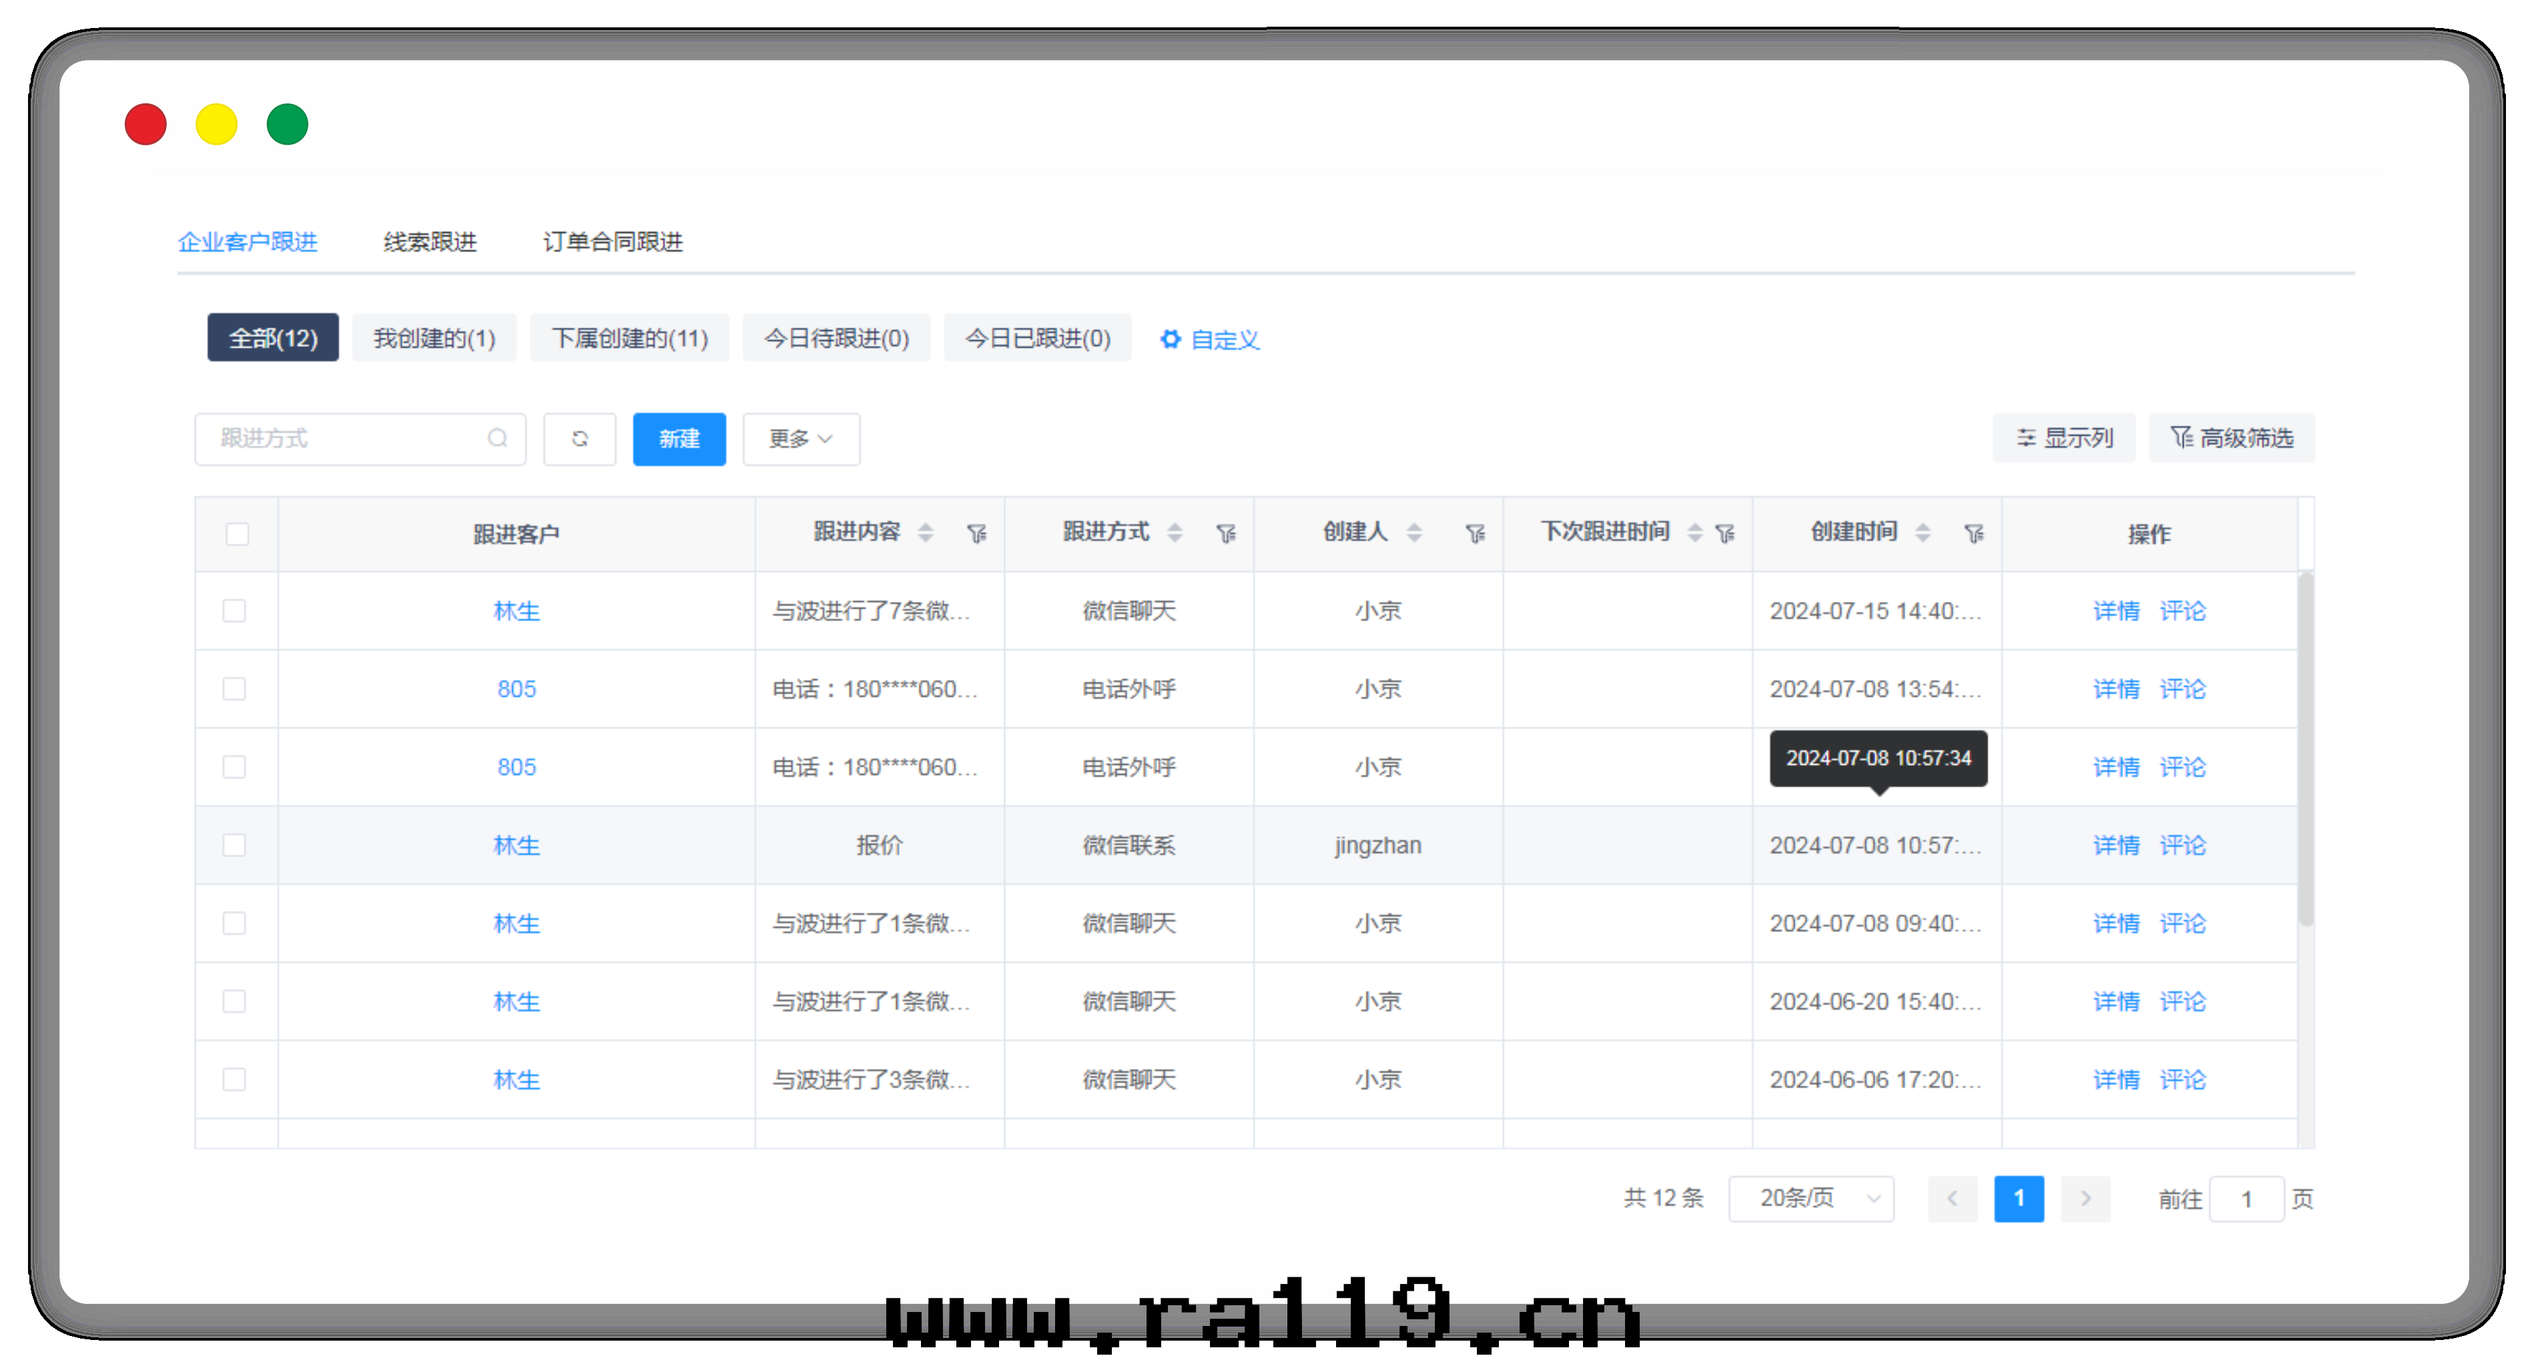The width and height of the screenshot is (2534, 1368).
Task: Switch to 订单合同跟进 tab
Action: pyautogui.click(x=612, y=242)
